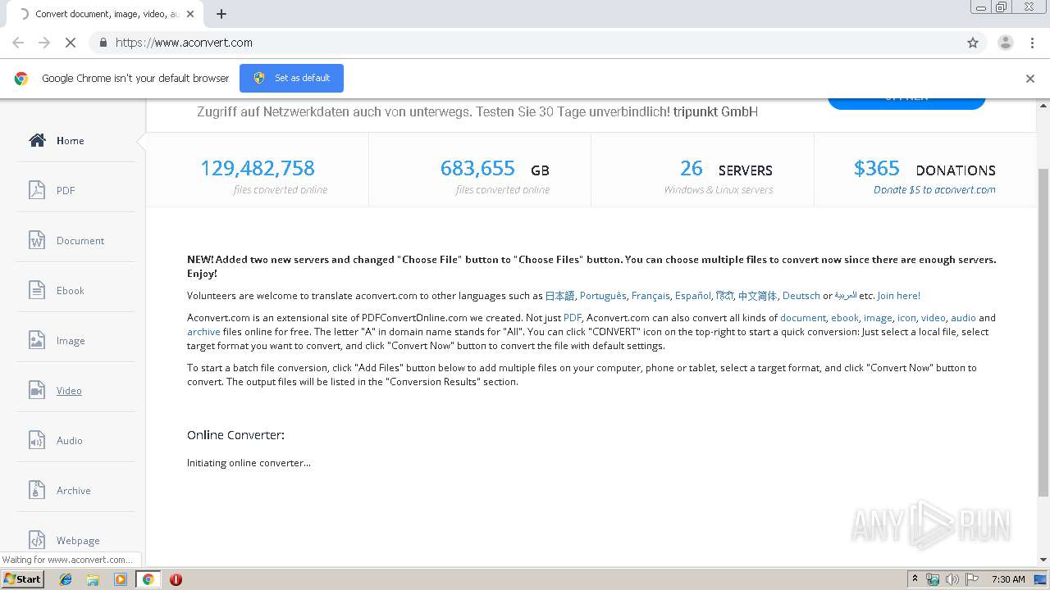Open the Webpage converter label
1050x590 pixels.
coord(78,541)
